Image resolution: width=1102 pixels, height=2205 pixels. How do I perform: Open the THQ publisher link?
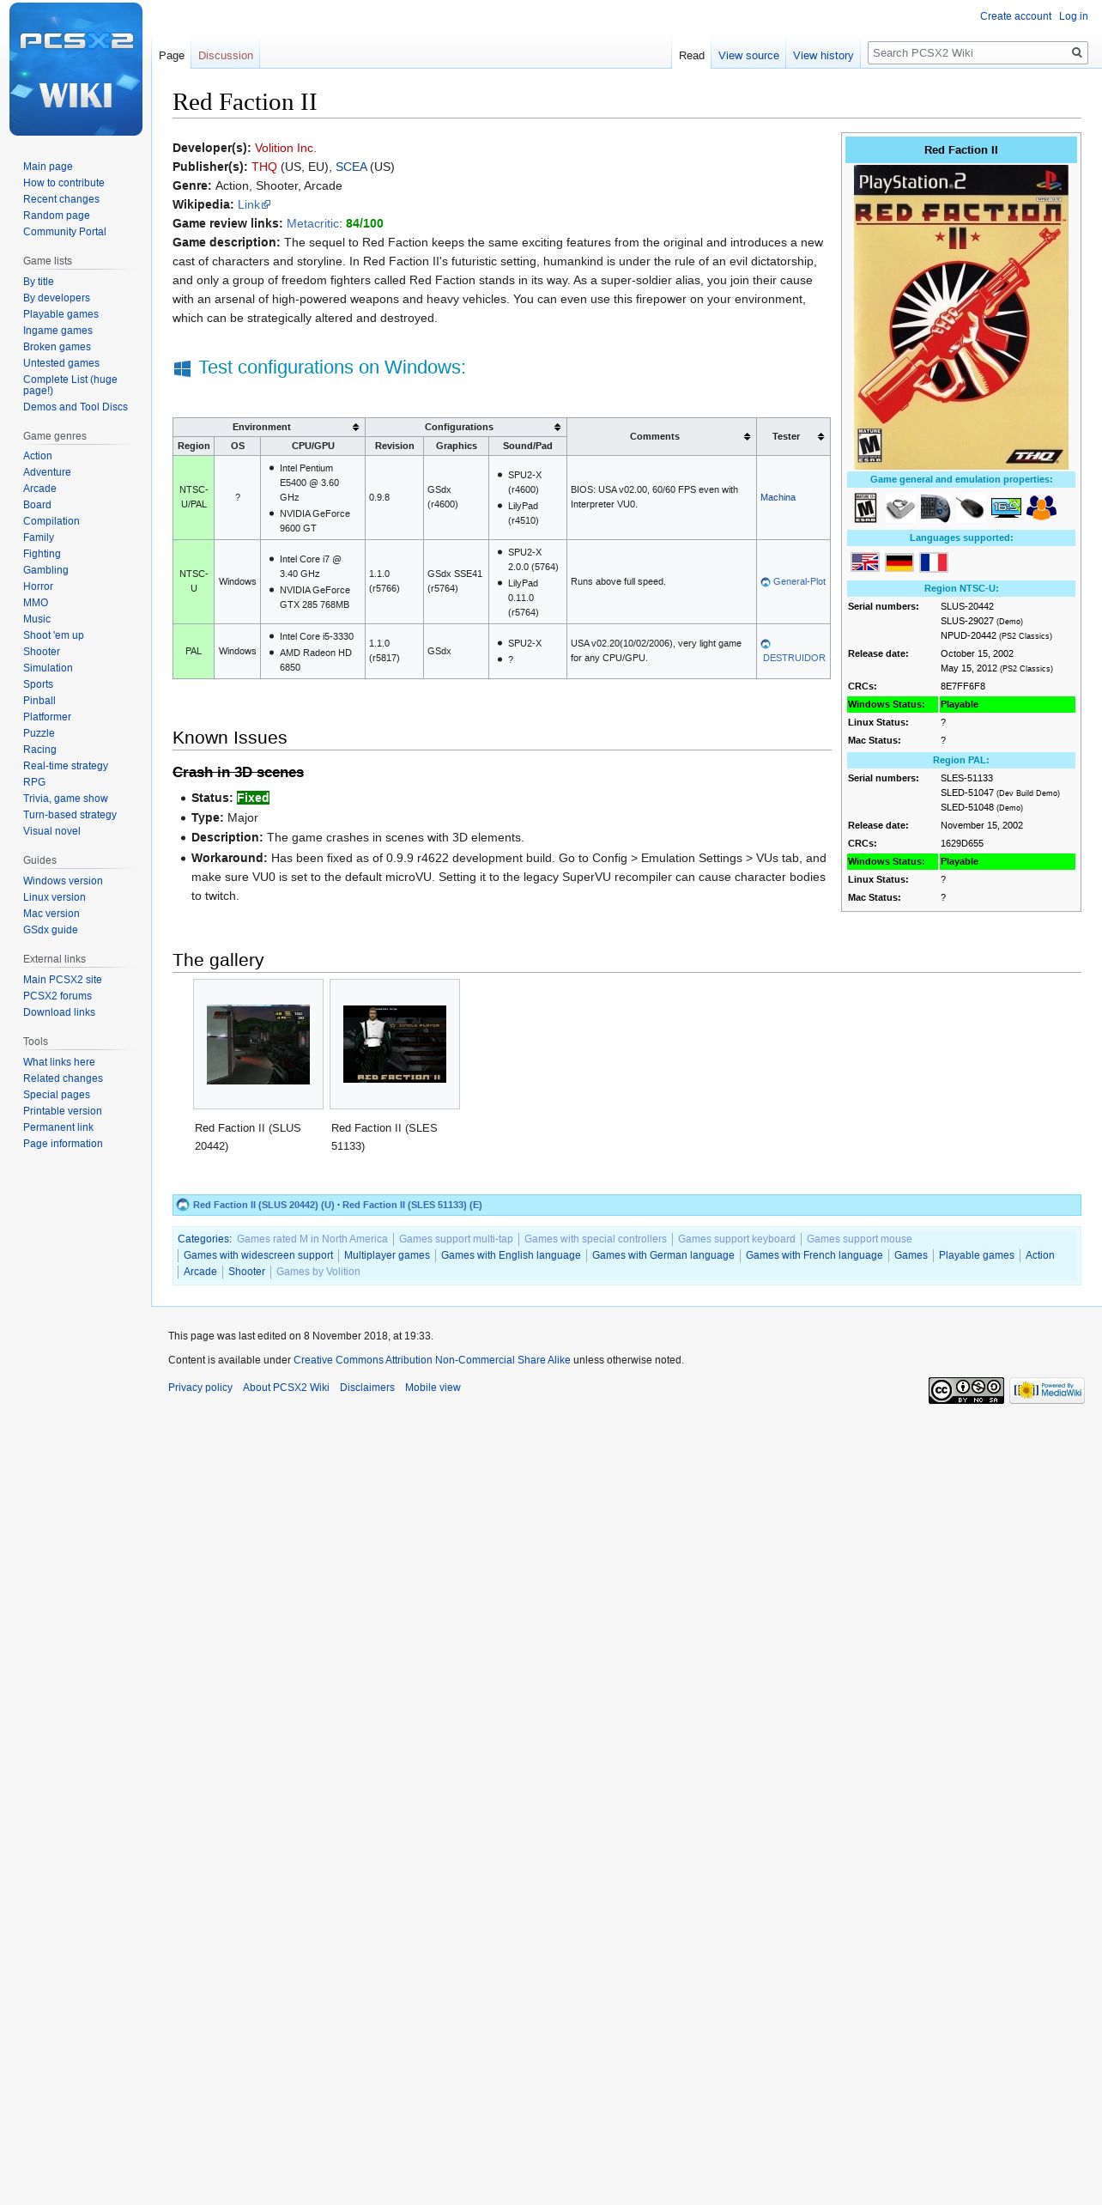(264, 167)
